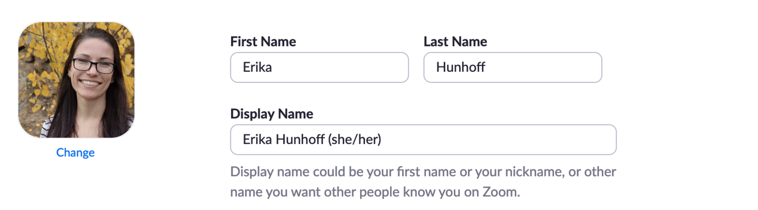Image resolution: width=758 pixels, height=210 pixels.
Task: Place cursor on "Hunhoff" in Last Name field
Action: (460, 68)
